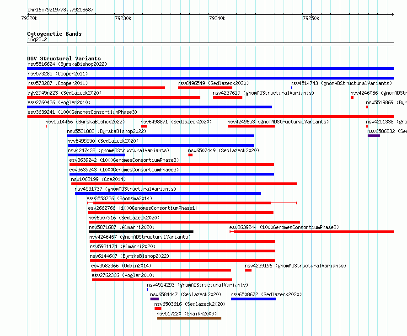Click the blue bar of esv2760426

click(150, 107)
